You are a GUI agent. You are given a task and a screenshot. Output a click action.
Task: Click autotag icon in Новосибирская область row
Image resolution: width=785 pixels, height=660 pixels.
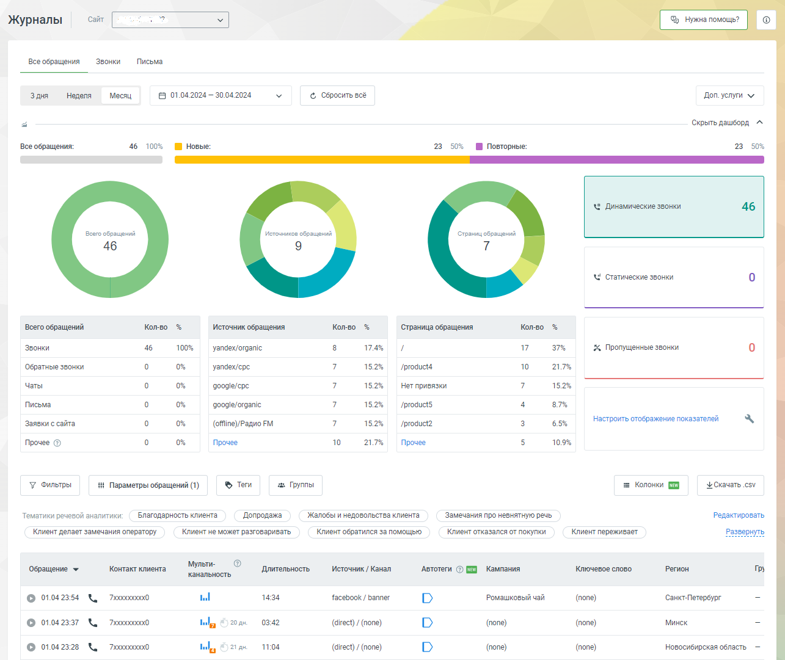pyautogui.click(x=428, y=647)
